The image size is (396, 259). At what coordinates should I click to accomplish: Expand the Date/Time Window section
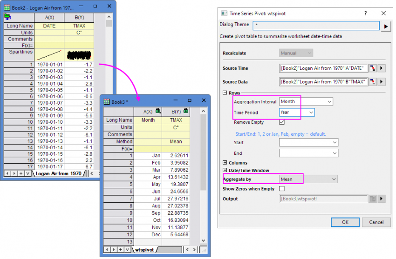pyautogui.click(x=225, y=171)
